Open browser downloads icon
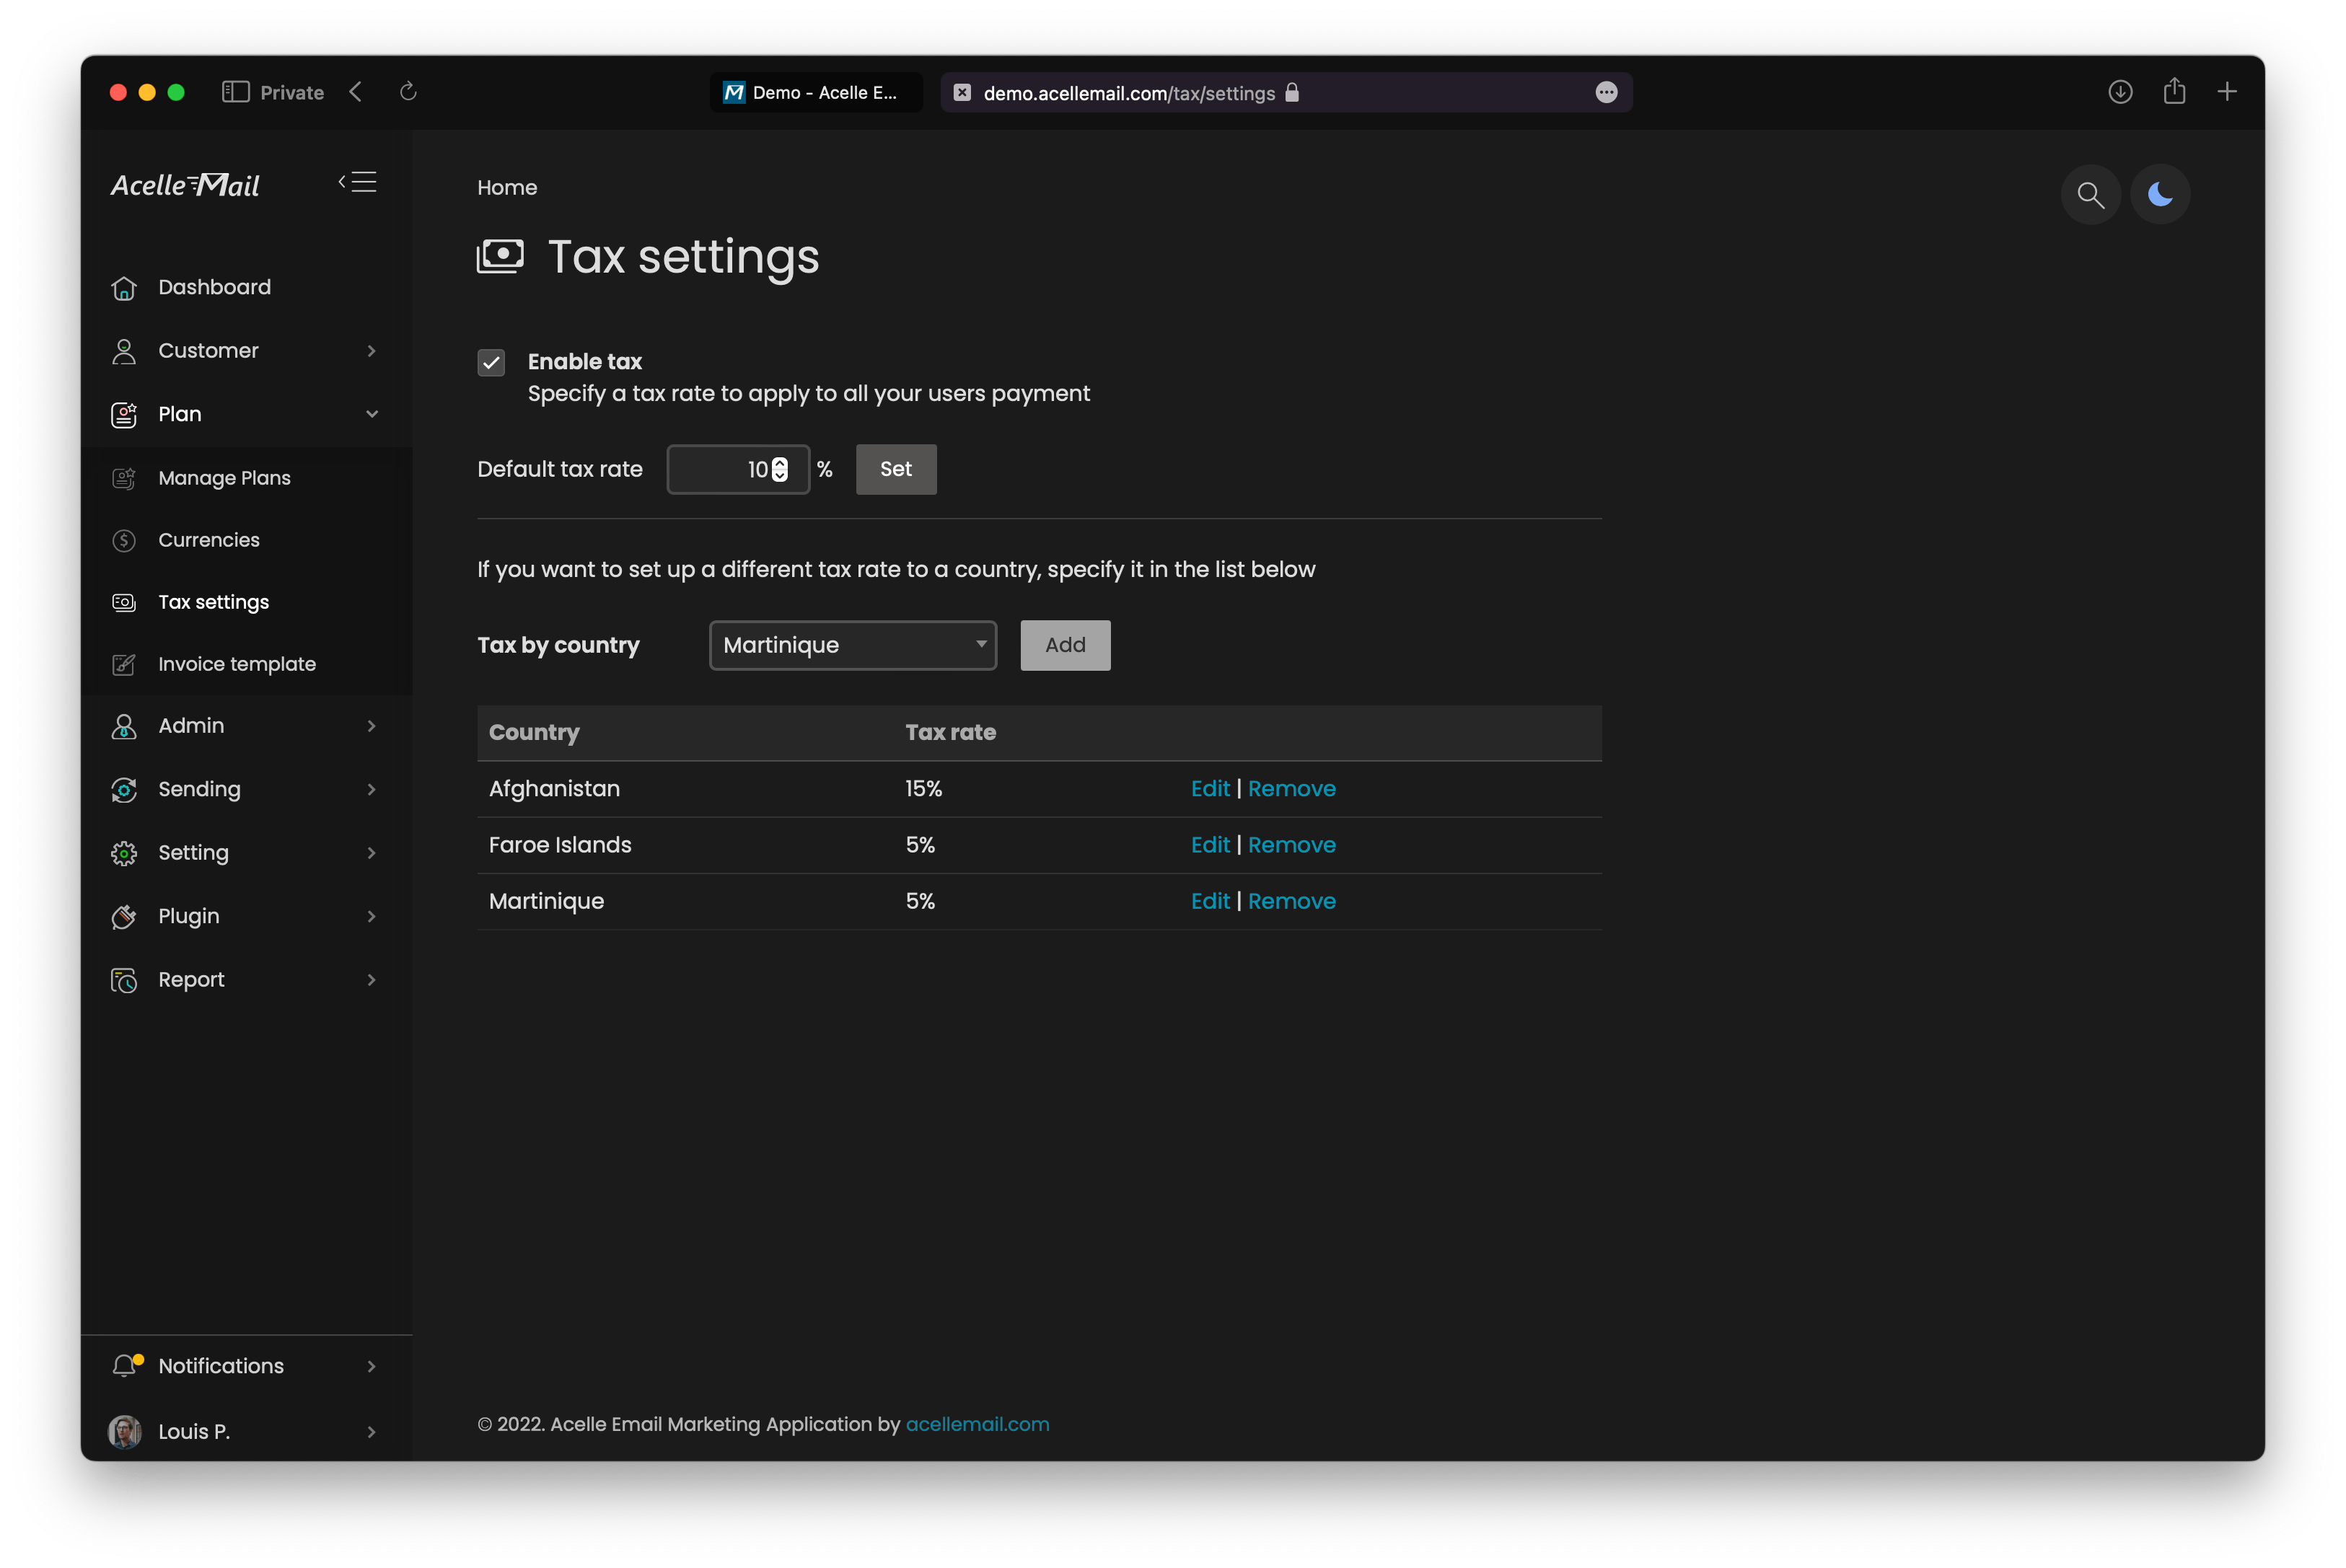This screenshot has height=1568, width=2346. (x=2120, y=92)
